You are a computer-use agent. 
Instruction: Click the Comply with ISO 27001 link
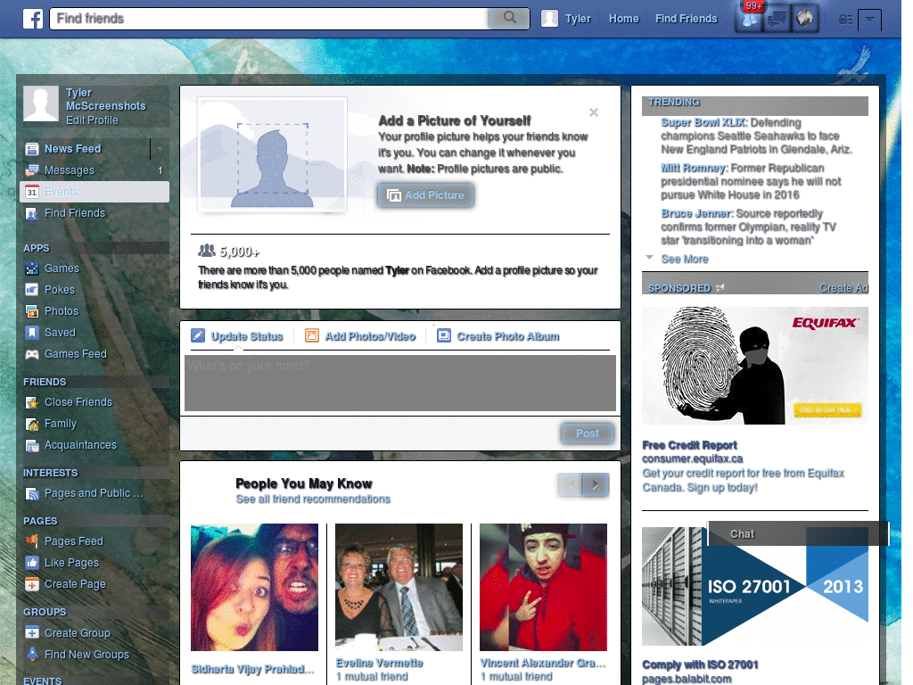coord(700,664)
